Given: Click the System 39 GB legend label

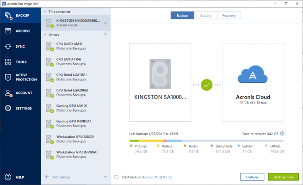Looking at the screenshot, I should [247, 149].
